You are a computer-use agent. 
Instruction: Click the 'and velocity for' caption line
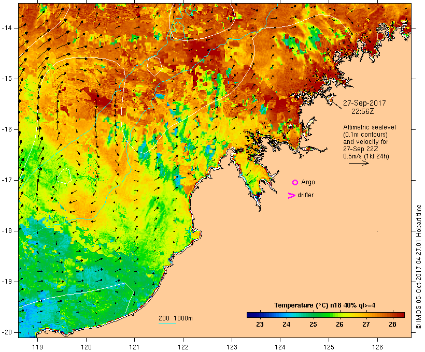coord(365,142)
